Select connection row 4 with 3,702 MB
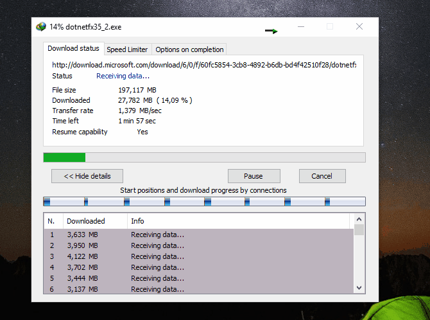This screenshot has height=320, width=430. click(x=198, y=267)
